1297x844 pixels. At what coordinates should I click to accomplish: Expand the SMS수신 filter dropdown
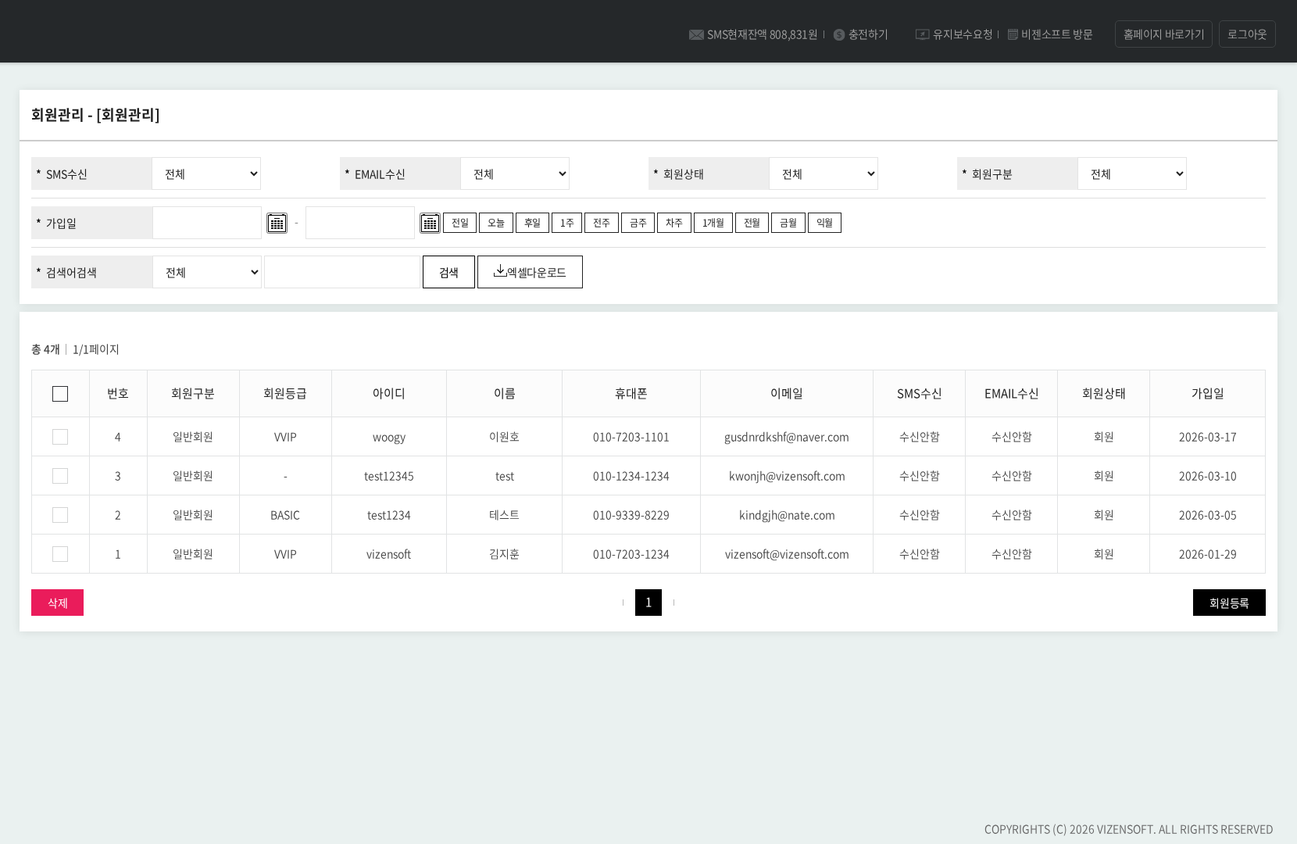coord(206,173)
